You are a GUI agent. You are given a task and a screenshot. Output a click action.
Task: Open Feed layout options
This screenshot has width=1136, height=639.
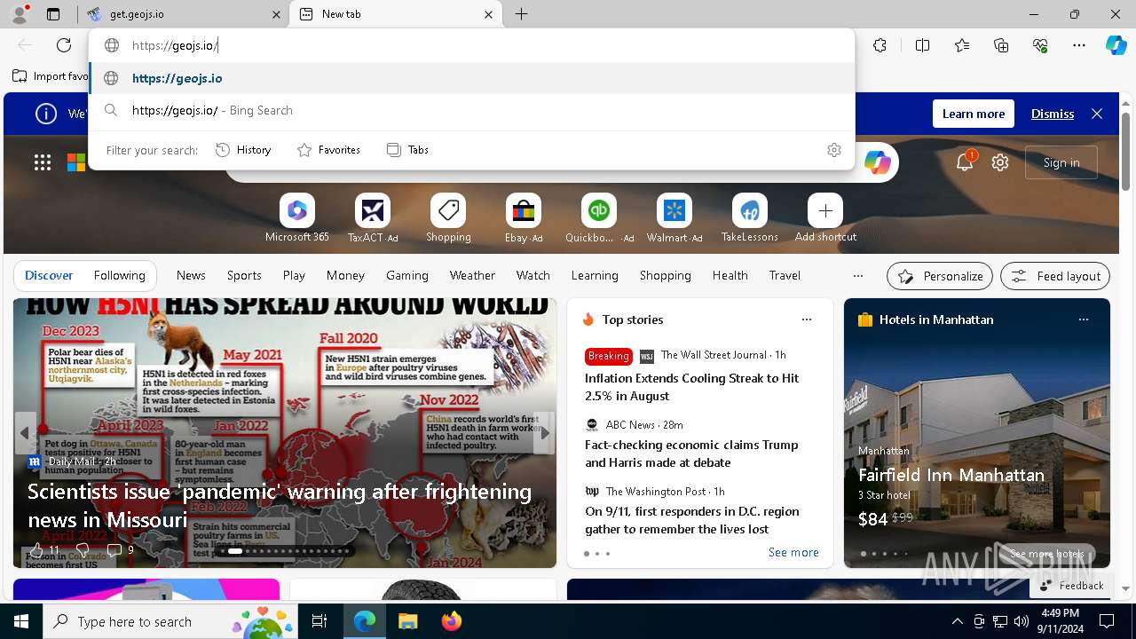[x=1055, y=276]
